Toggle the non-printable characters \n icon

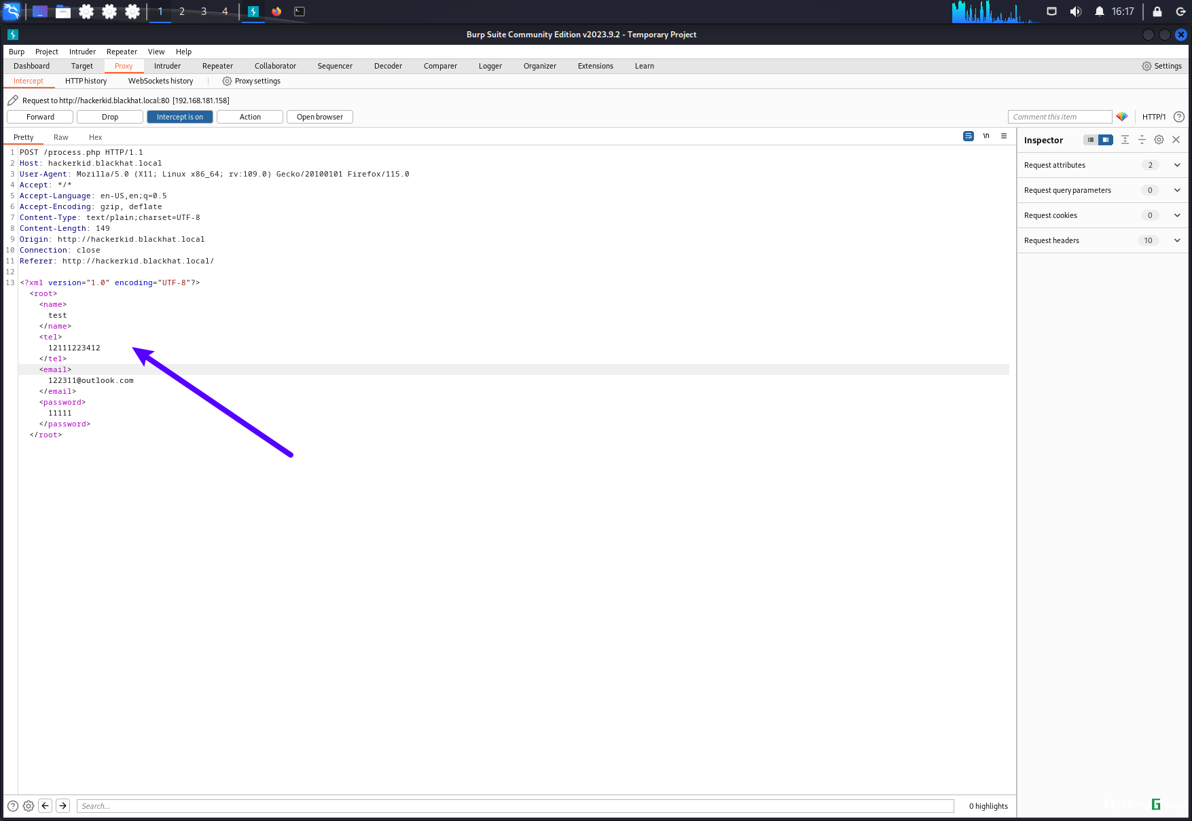point(986,136)
